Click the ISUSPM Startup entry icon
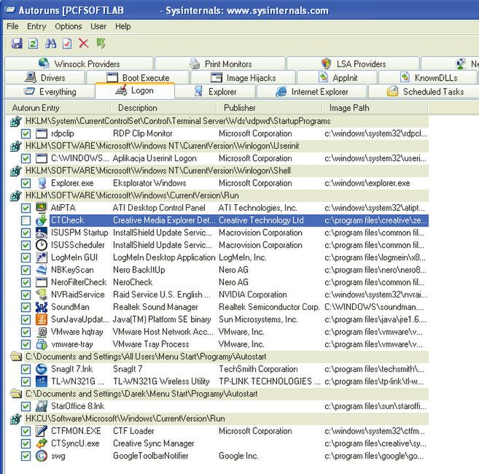 (x=42, y=233)
